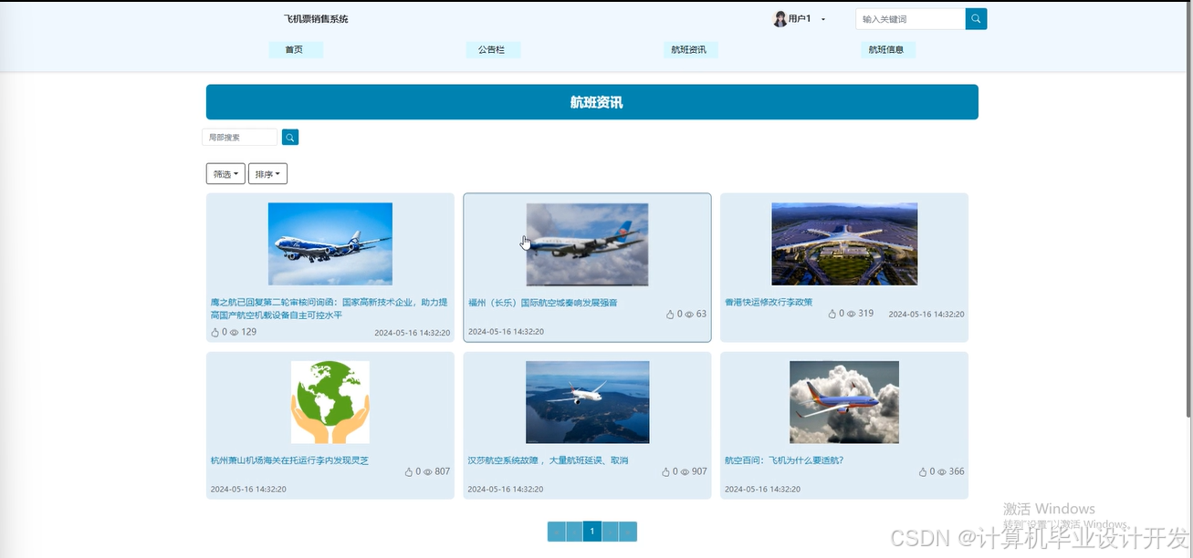Click the eye icon beside 63 views

point(689,315)
